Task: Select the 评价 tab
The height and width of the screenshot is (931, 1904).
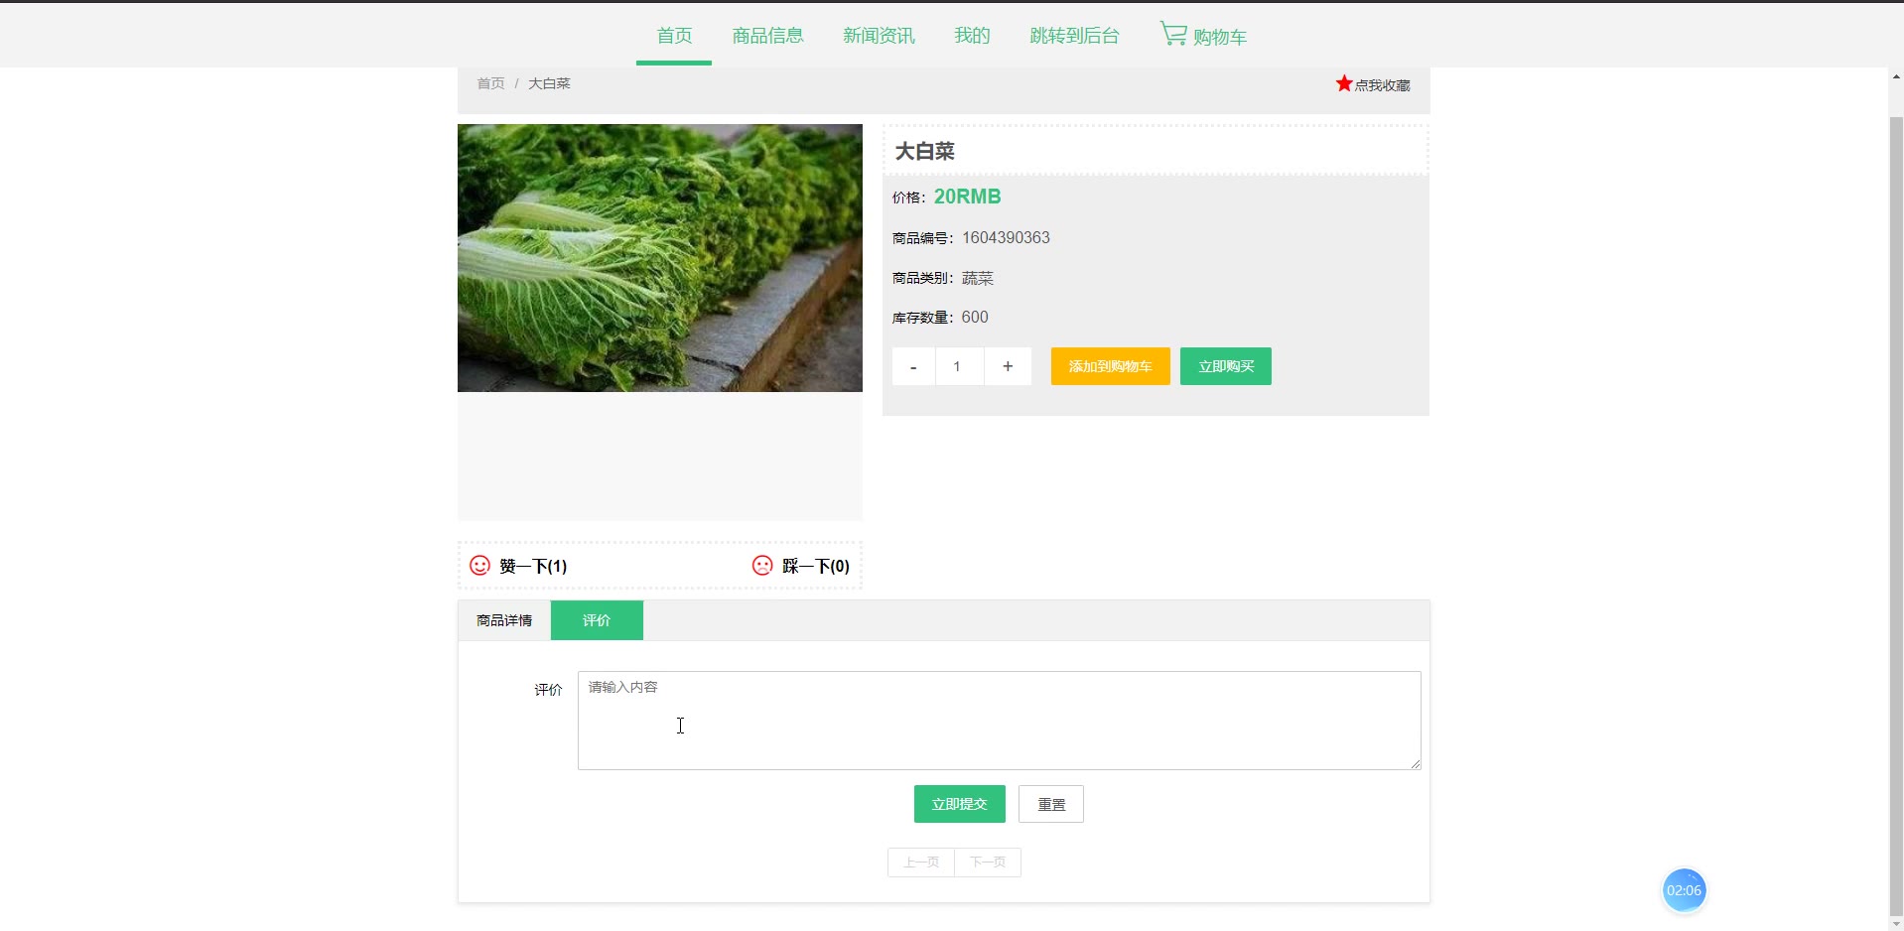Action: pyautogui.click(x=597, y=620)
